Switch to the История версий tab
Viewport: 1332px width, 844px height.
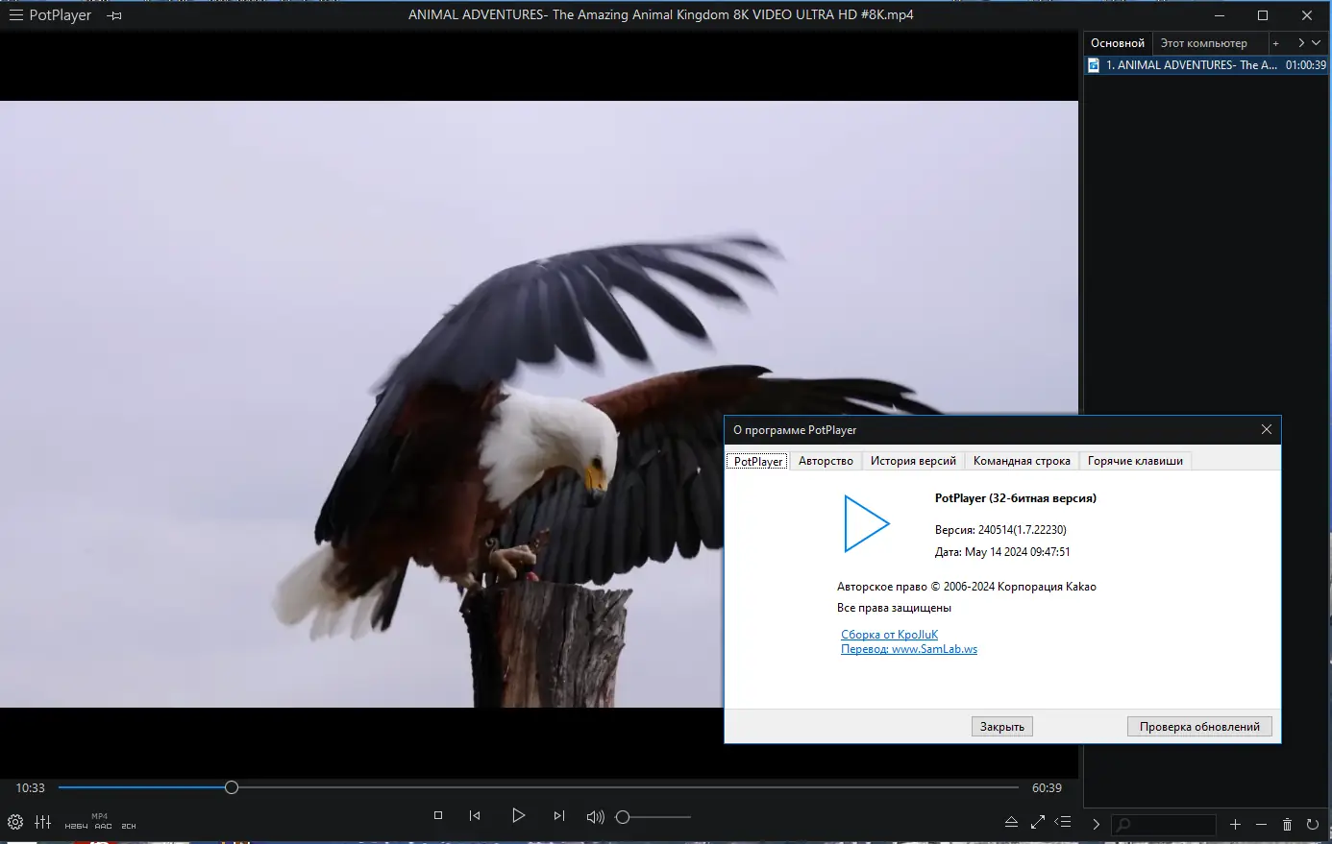click(x=913, y=461)
